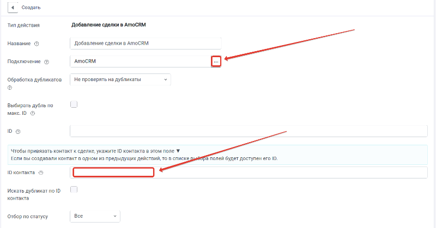Open the help icon next to ID field label

pyautogui.click(x=18, y=132)
